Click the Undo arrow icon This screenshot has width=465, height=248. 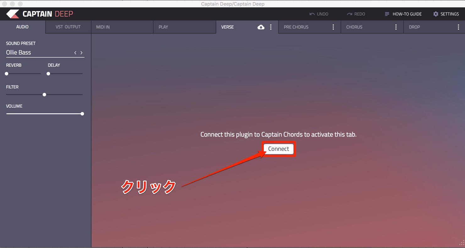(312, 14)
